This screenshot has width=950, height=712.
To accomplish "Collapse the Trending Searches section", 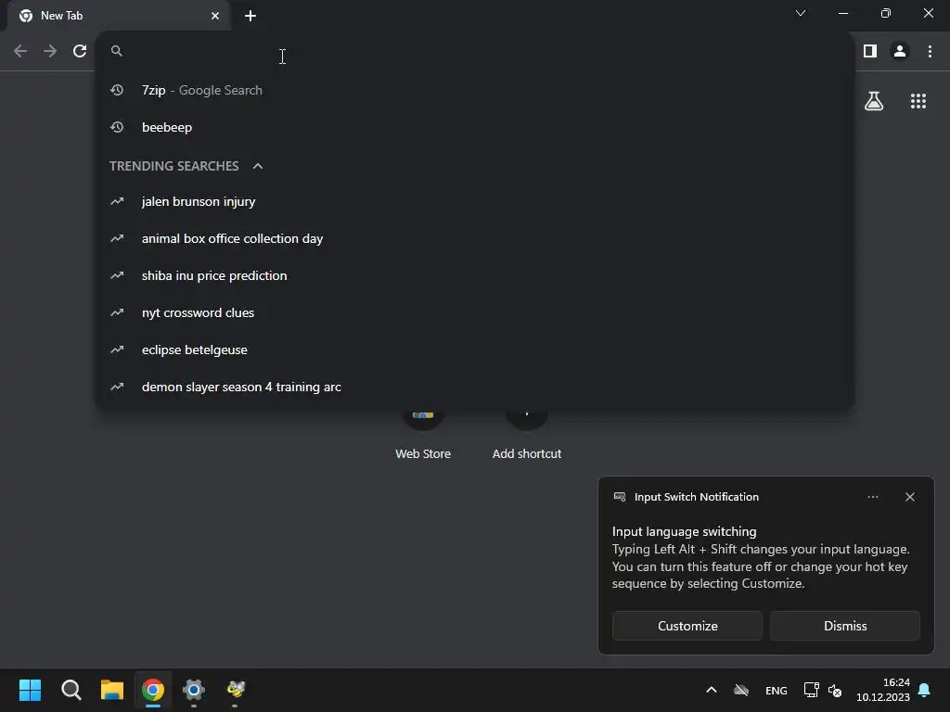I will tap(258, 166).
